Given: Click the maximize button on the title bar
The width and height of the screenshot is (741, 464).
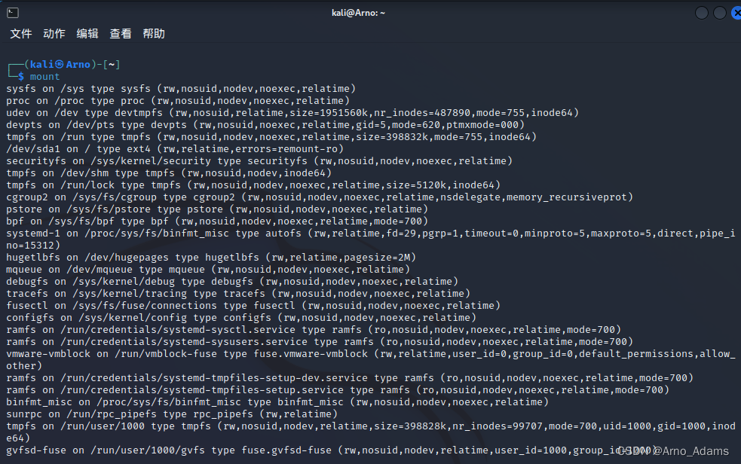Looking at the screenshot, I should (718, 13).
